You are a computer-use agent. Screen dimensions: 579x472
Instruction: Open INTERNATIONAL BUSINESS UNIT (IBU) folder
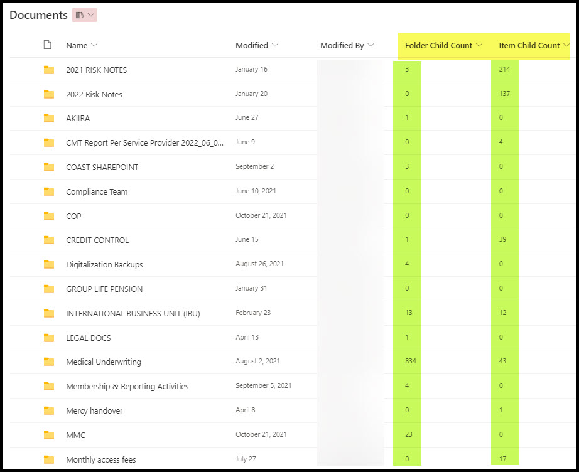[x=133, y=313]
